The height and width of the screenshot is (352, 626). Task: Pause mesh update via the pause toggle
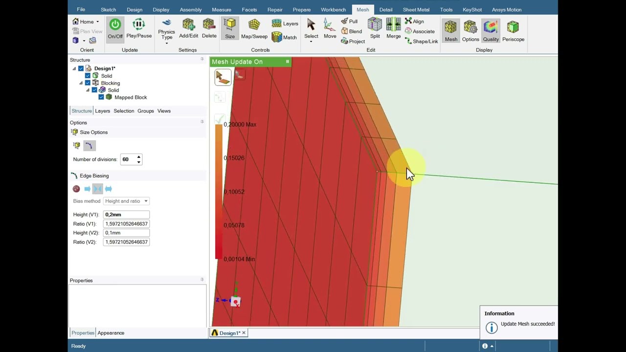tap(288, 62)
